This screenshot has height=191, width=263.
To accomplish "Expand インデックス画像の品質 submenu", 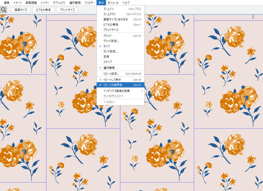I will [120, 91].
